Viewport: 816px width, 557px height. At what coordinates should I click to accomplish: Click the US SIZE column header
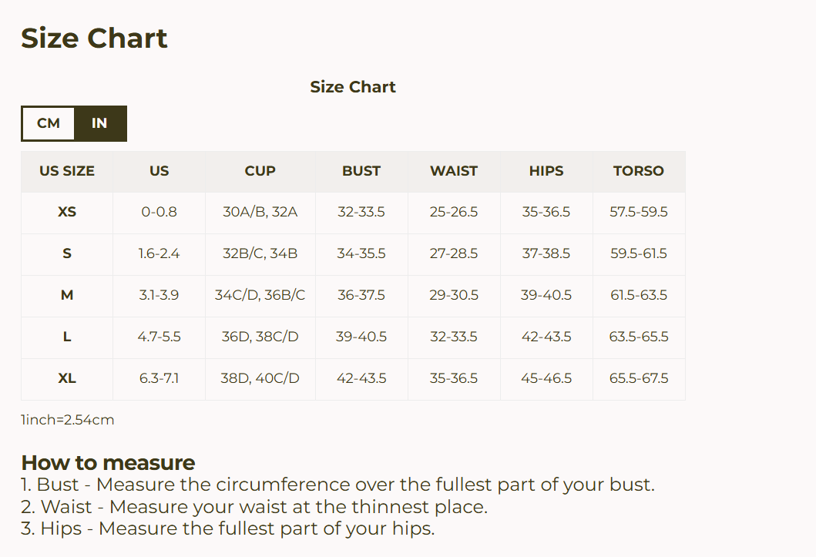click(x=67, y=171)
